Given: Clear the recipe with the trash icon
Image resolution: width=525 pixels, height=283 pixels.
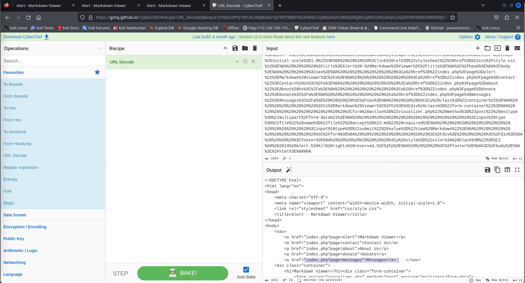Looking at the screenshot, I should pyautogui.click(x=255, y=48).
